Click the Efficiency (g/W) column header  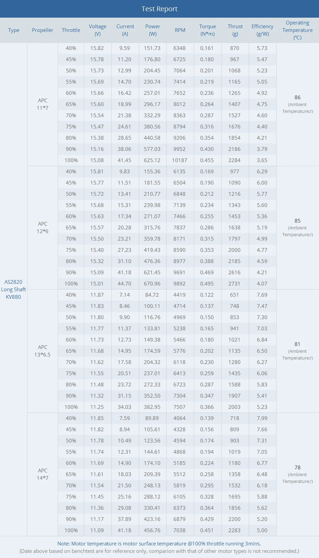(x=262, y=30)
